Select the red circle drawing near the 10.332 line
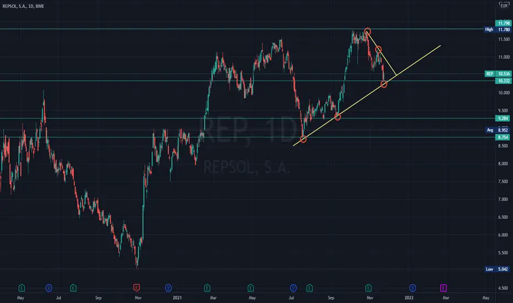513x303 pixels. point(384,84)
